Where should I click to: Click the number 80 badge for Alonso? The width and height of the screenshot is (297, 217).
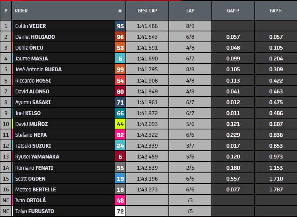120,92
